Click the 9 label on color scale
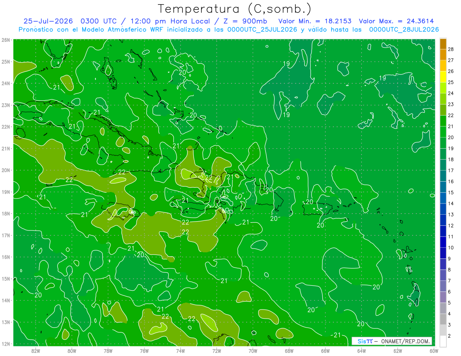 point(449,259)
